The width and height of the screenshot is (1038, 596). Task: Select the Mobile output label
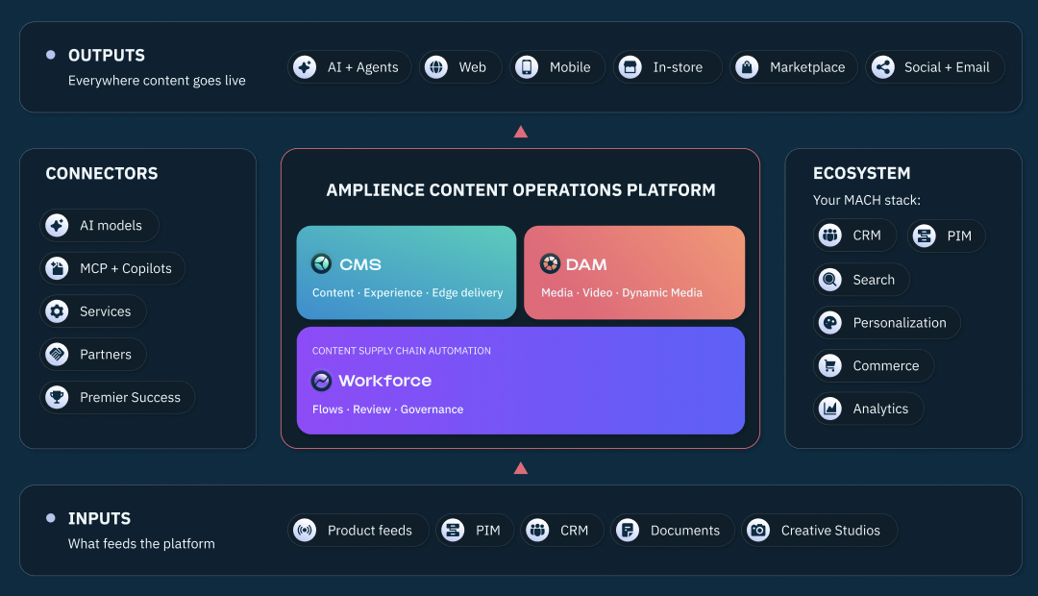click(x=570, y=67)
